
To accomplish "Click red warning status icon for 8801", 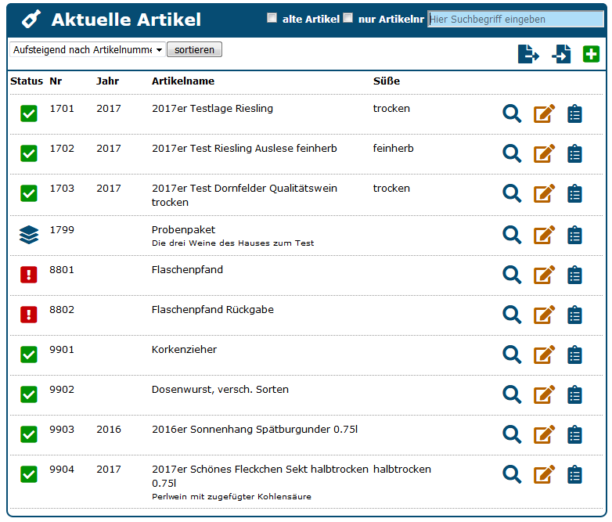I will [x=29, y=274].
